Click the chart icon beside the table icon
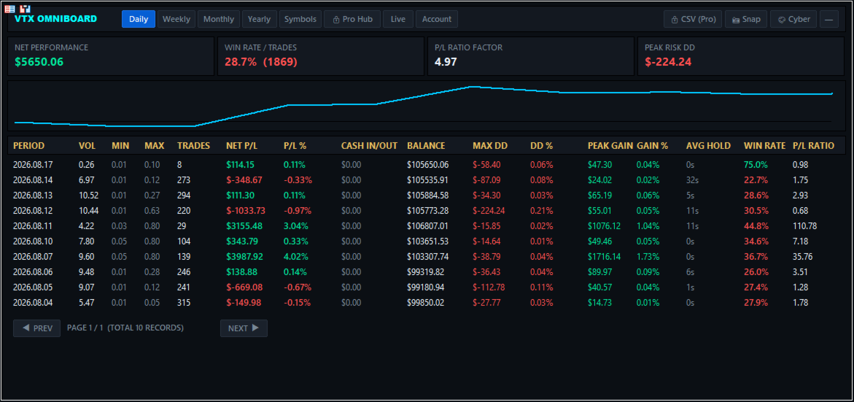854x402 pixels. (x=25, y=9)
